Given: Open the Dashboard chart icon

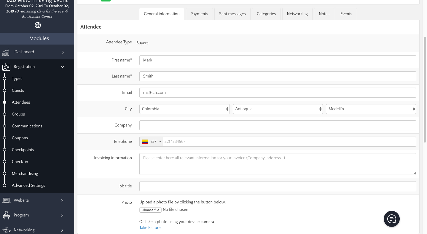Looking at the screenshot, I should coord(6,52).
